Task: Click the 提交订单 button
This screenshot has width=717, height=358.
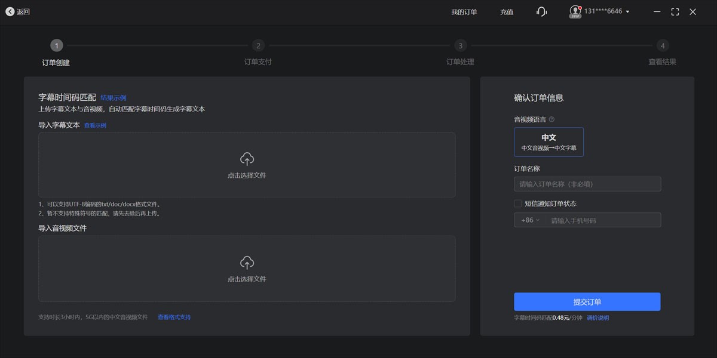Action: point(587,302)
